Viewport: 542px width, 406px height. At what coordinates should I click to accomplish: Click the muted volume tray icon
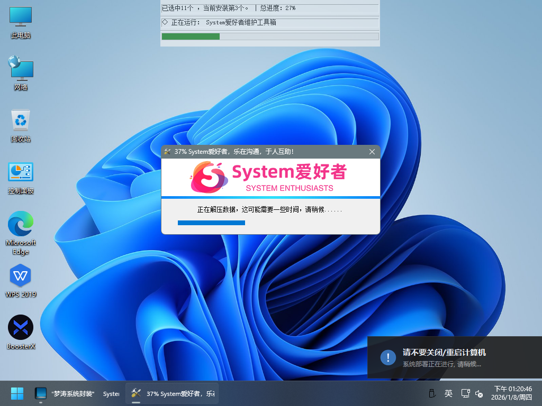click(x=479, y=393)
